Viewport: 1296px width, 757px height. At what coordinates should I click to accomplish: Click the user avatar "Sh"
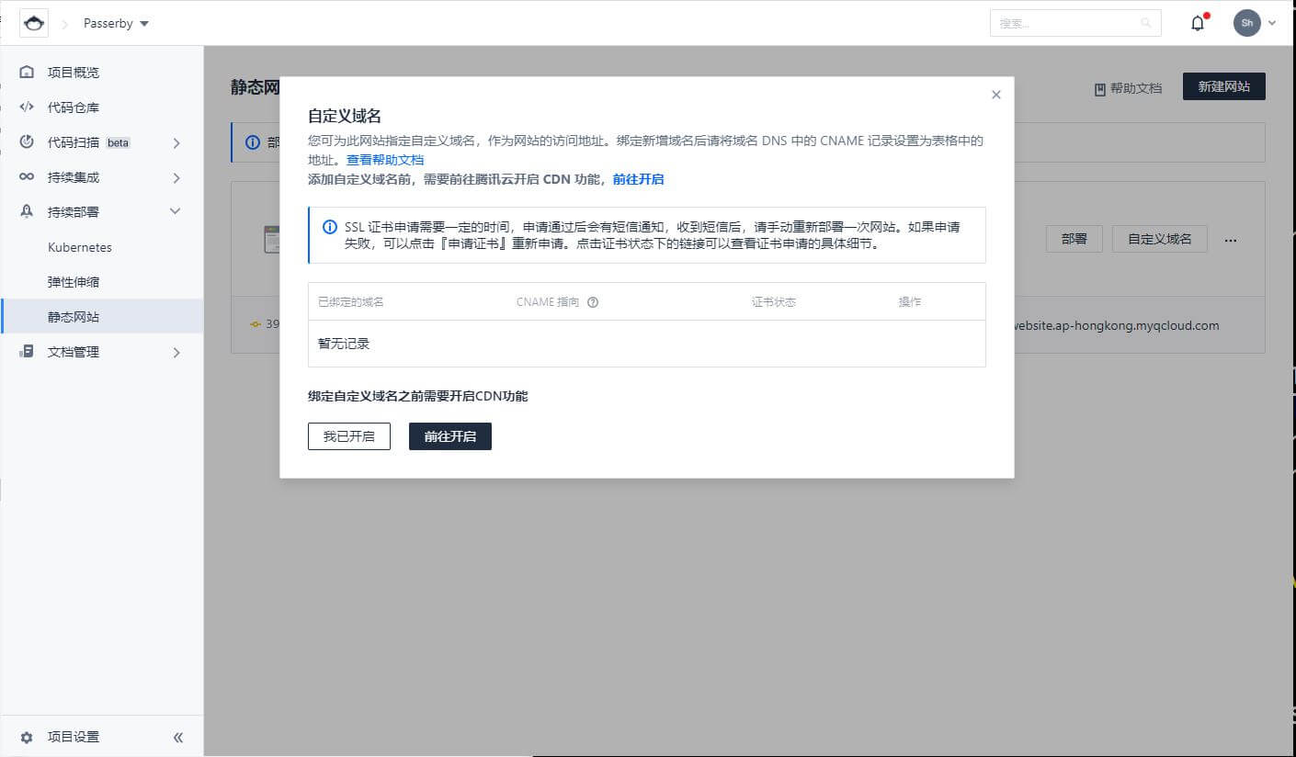click(x=1246, y=23)
